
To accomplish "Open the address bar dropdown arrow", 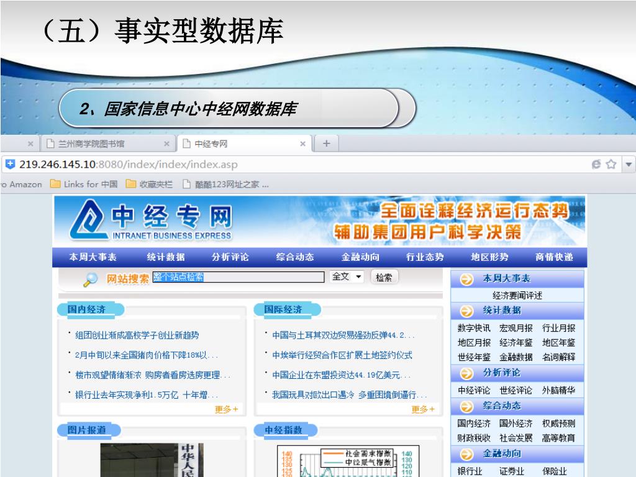I will [629, 164].
